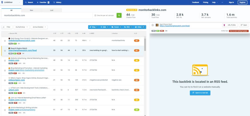This screenshot has height=116, width=250.
Task: Click HREF /negative-seo-protected cell
Action: [x=98, y=80]
